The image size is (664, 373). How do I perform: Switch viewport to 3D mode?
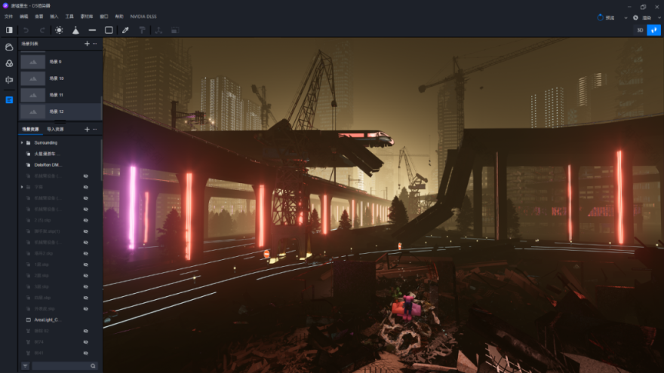pyautogui.click(x=640, y=30)
